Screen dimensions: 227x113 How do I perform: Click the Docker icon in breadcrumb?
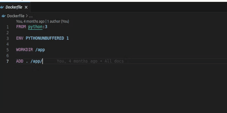click(x=4, y=16)
